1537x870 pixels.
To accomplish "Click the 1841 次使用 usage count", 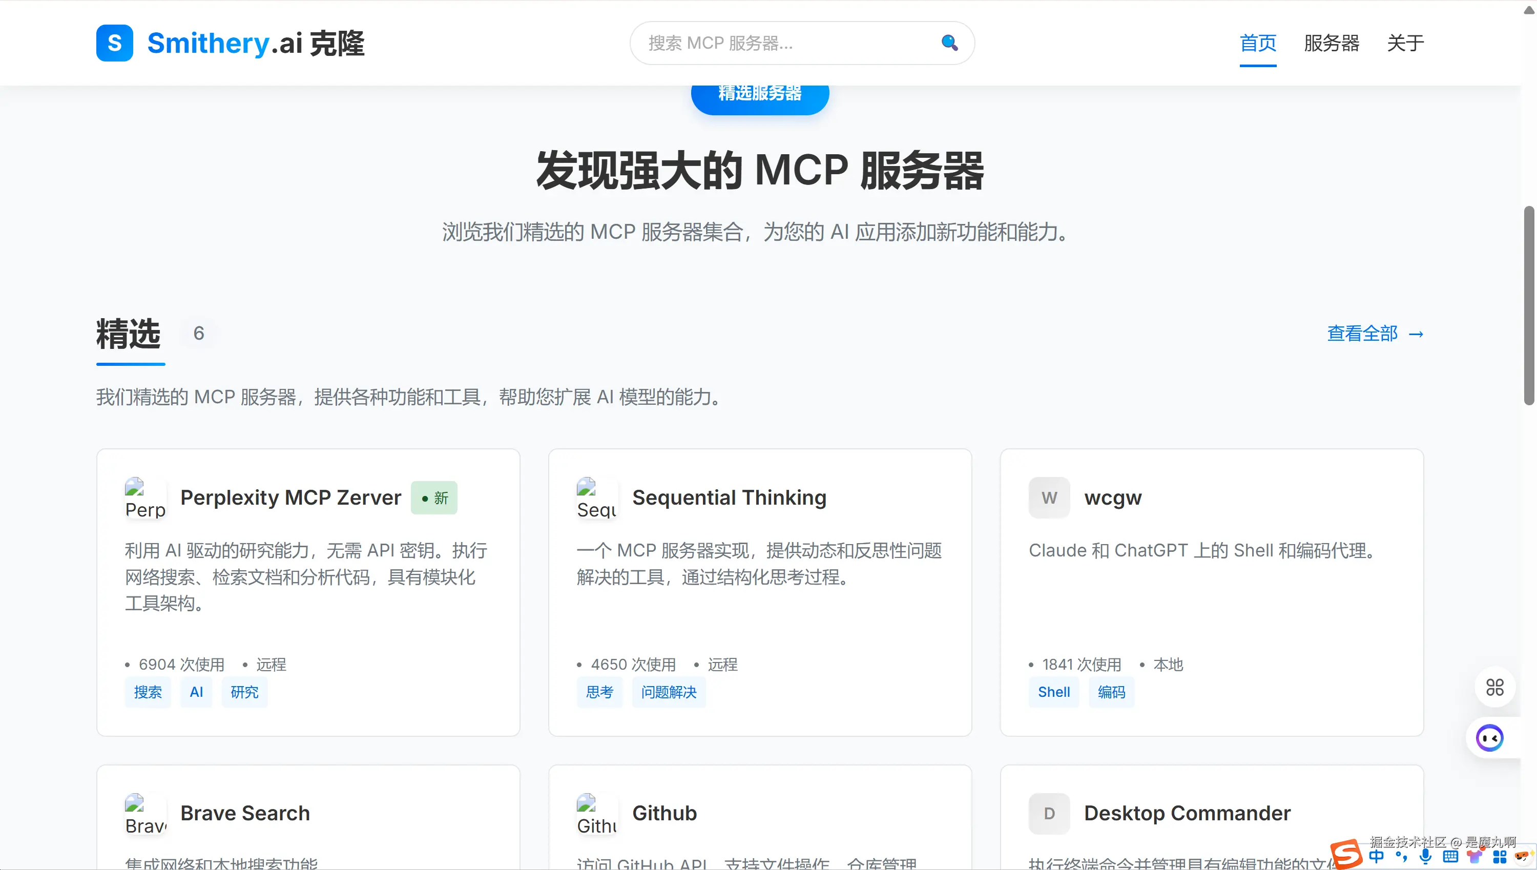I will point(1082,665).
